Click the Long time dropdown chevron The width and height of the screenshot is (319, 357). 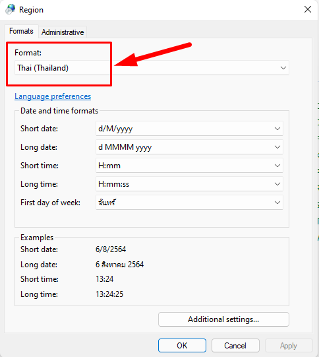pos(277,184)
